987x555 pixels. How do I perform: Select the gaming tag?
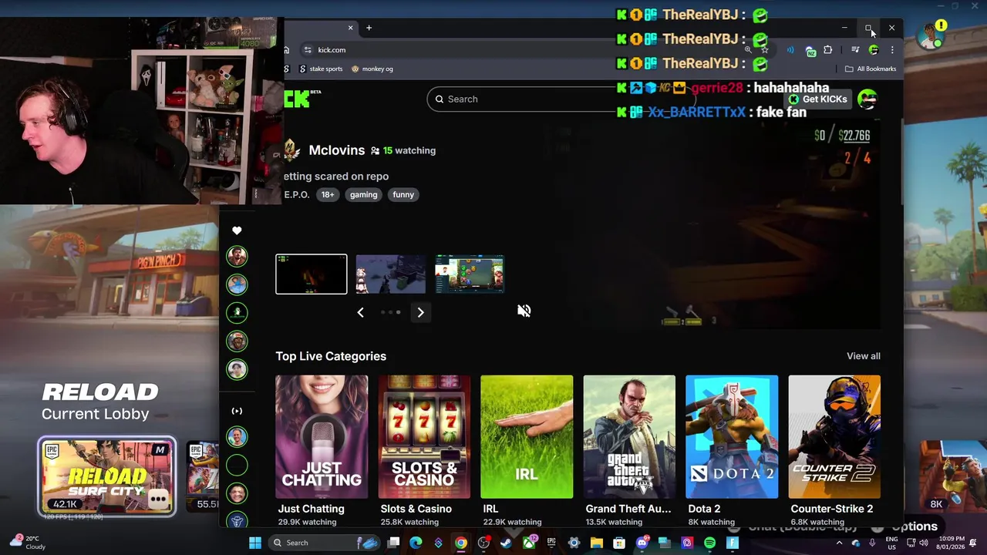[363, 195]
